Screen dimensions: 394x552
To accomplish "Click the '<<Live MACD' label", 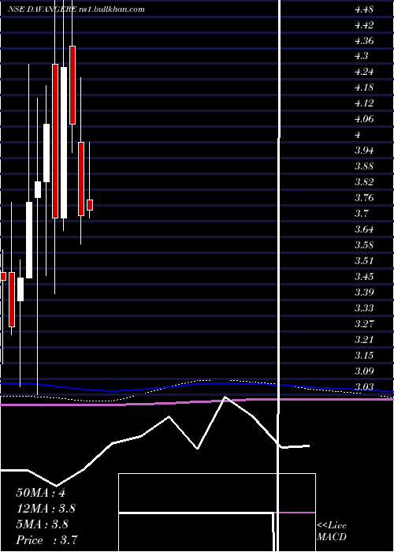I will (x=332, y=531).
